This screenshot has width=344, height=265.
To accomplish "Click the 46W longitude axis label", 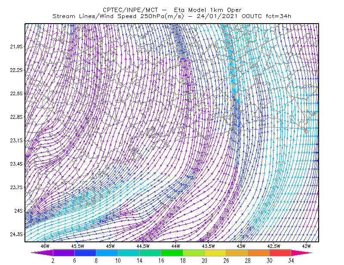I will pyautogui.click(x=45, y=246).
